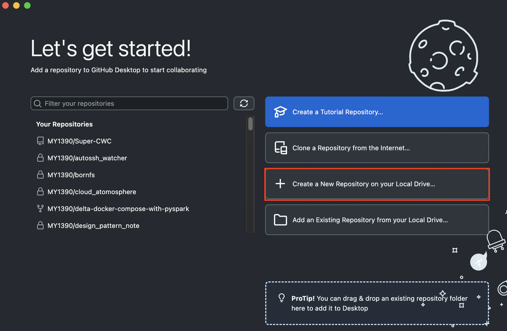Viewport: 507px width, 331px height.
Task: Click the lock icon beside MY1390/cloud_atomosphere
Action: pos(40,192)
